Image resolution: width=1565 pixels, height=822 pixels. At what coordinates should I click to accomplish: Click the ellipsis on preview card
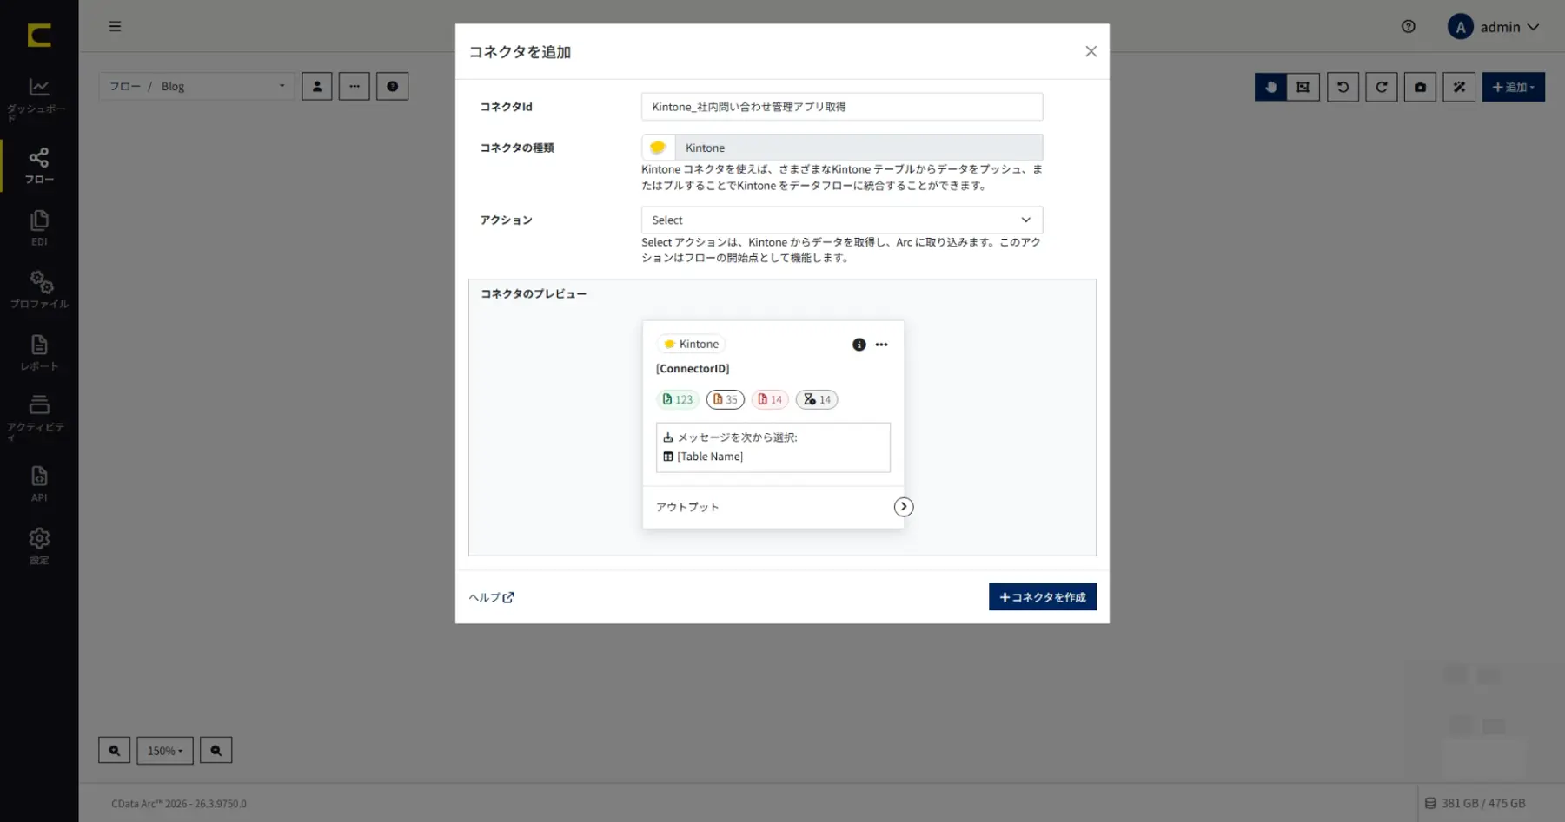coord(882,345)
